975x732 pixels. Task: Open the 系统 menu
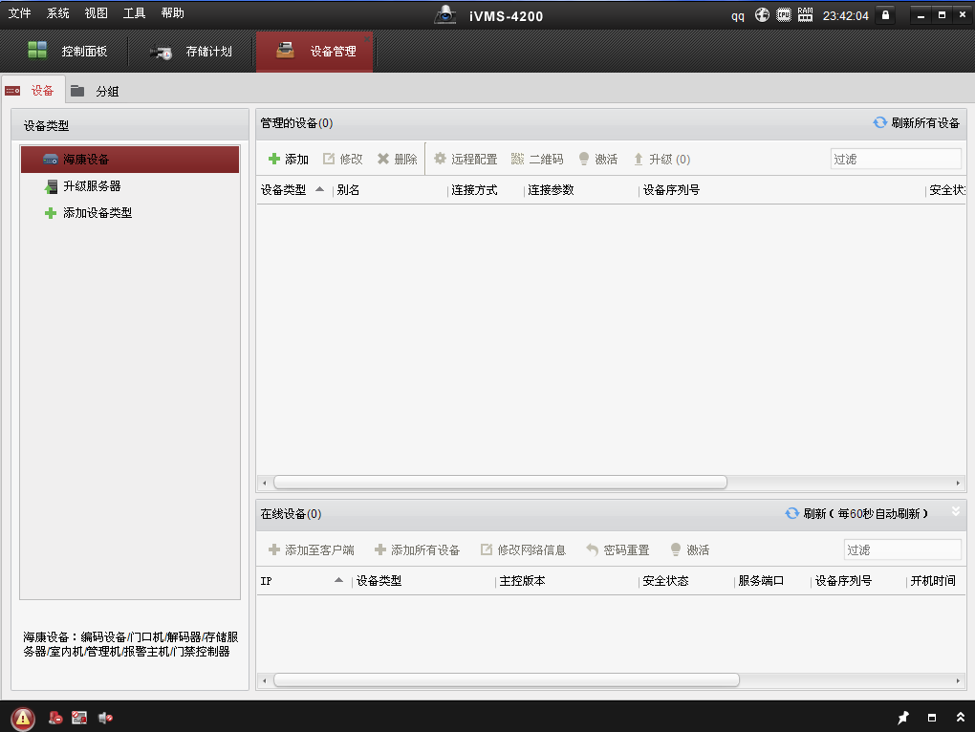(57, 13)
